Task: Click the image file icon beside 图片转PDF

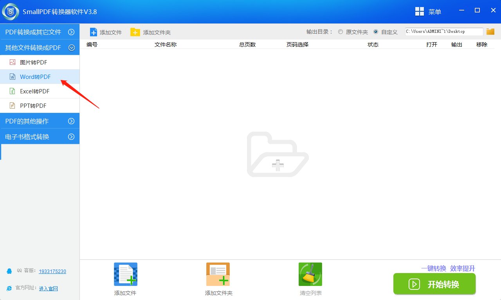Action: tap(13, 62)
